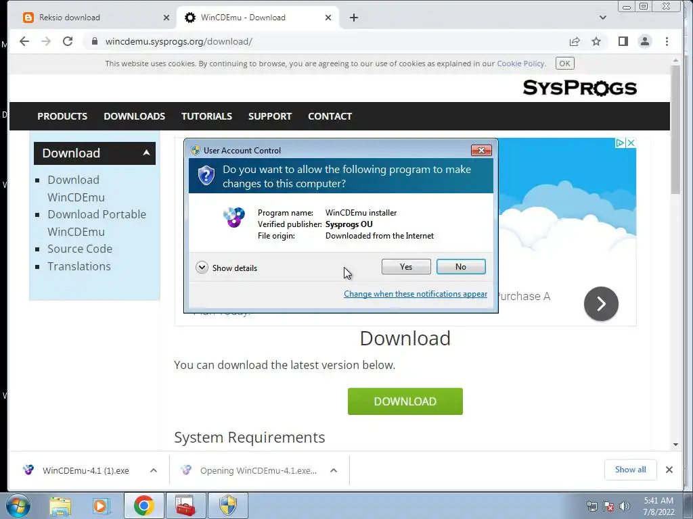Viewport: 693px width, 519px height.
Task: Open Windows Media Player taskbar icon
Action: click(x=101, y=505)
